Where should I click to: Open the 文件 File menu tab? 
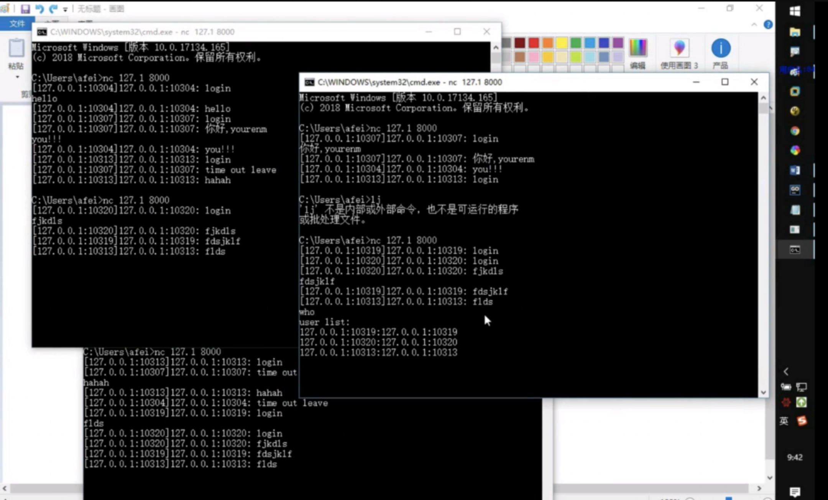[x=17, y=24]
